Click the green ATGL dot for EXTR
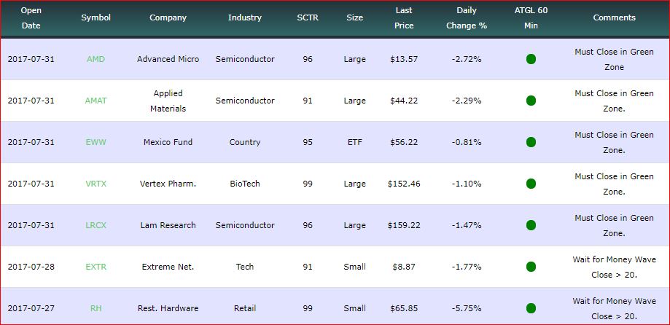Viewport: 670px width, 325px height. tap(531, 267)
